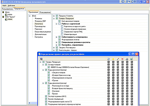Toggle Учет движения товаров checkbox

tap(60, 21)
